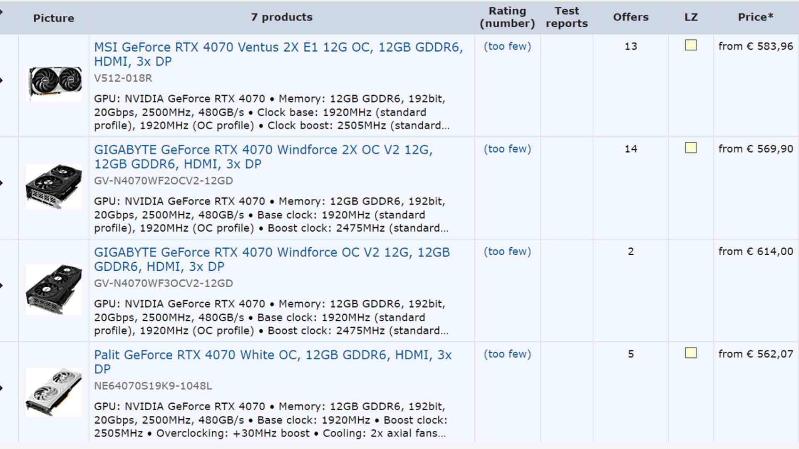Expand the GIGABYTE Windforce 2X OC row arrow
This screenshot has height=449, width=799.
point(2,183)
